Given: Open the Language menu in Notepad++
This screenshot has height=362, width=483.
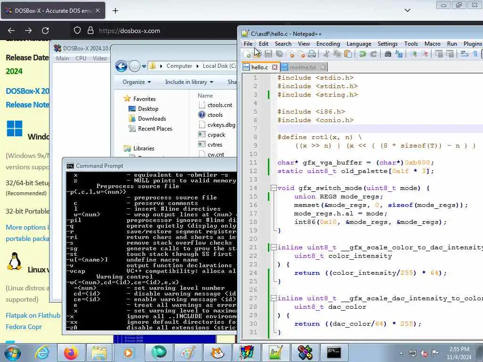Looking at the screenshot, I should [359, 44].
